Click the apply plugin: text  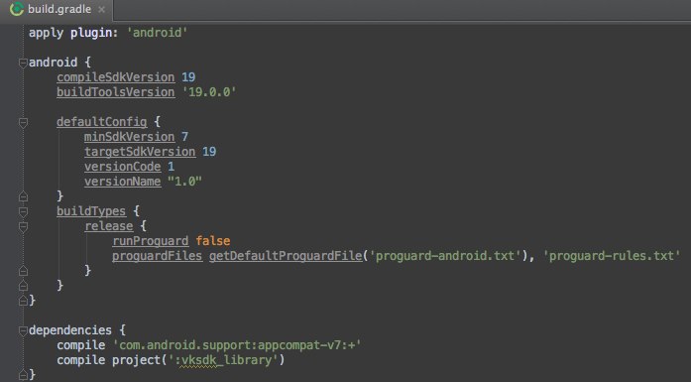73,33
